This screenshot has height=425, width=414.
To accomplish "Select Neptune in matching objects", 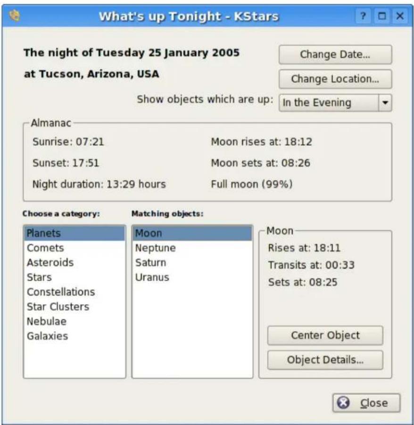I will pos(192,248).
